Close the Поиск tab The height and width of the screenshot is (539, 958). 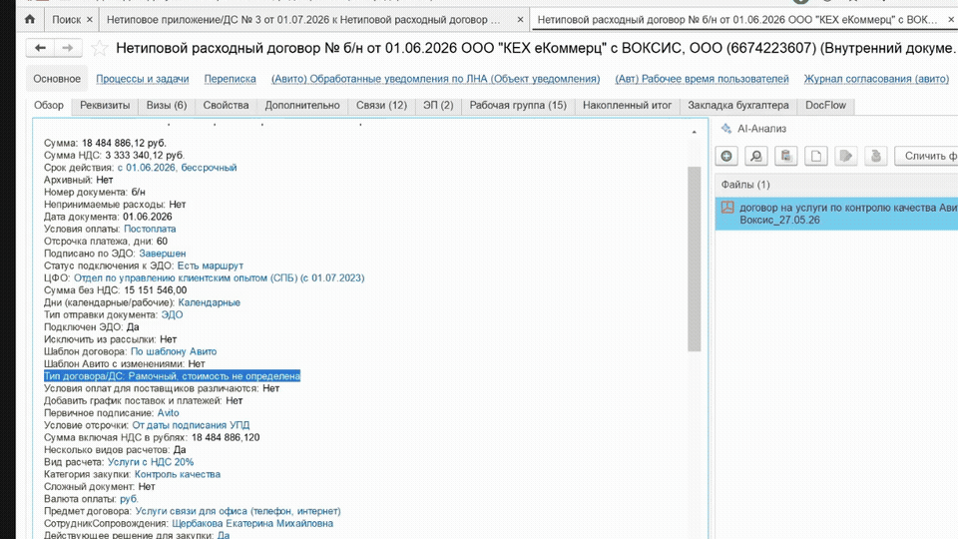tap(89, 20)
